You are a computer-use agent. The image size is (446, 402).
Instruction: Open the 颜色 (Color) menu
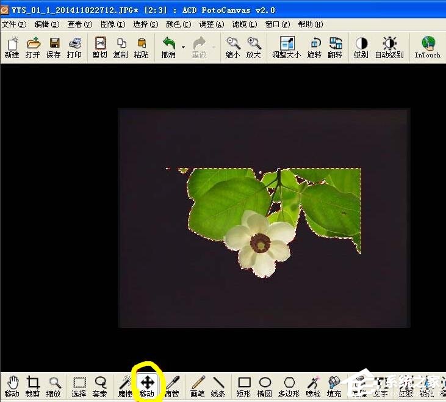pyautogui.click(x=178, y=24)
